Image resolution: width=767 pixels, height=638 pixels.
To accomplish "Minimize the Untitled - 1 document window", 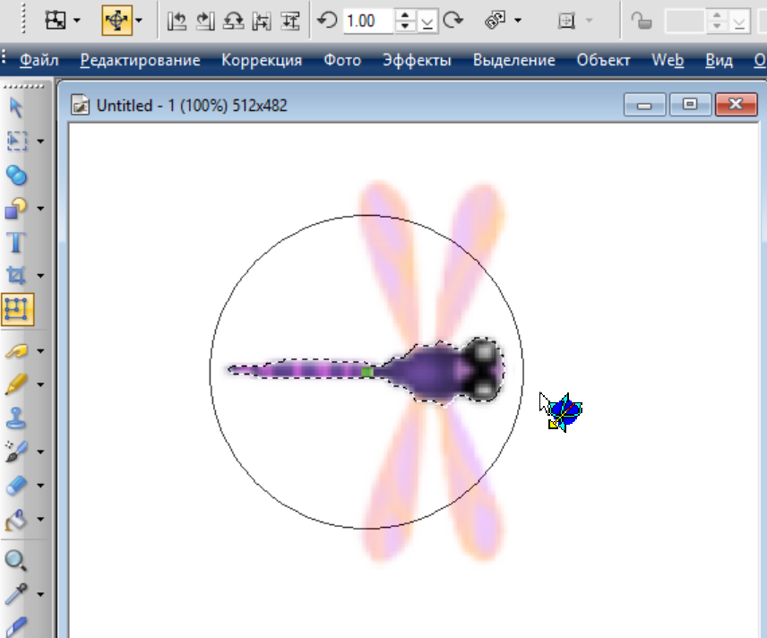I will [x=645, y=104].
